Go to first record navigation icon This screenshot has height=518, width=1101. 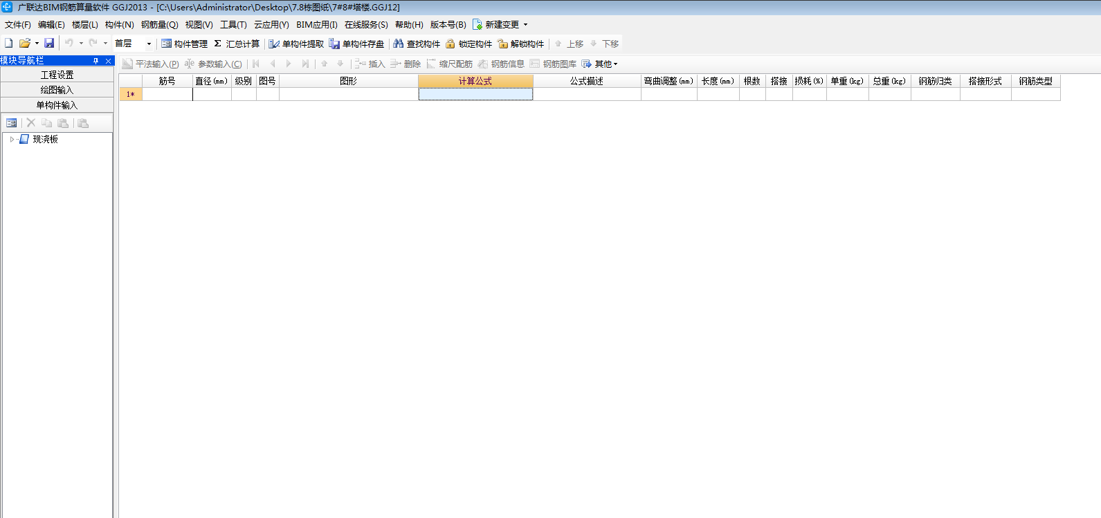(x=256, y=64)
